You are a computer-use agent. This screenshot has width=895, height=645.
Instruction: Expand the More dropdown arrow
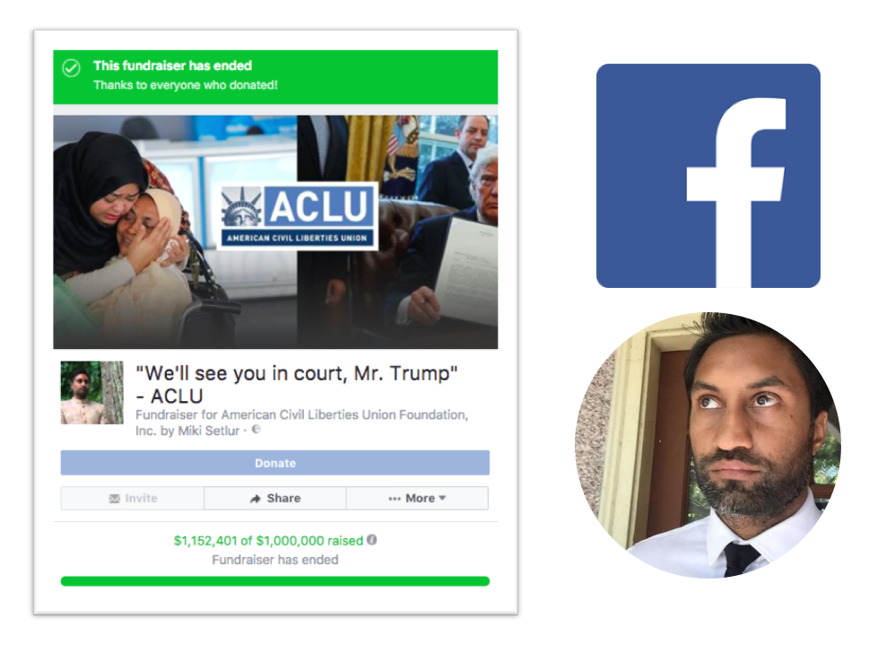[x=442, y=498]
